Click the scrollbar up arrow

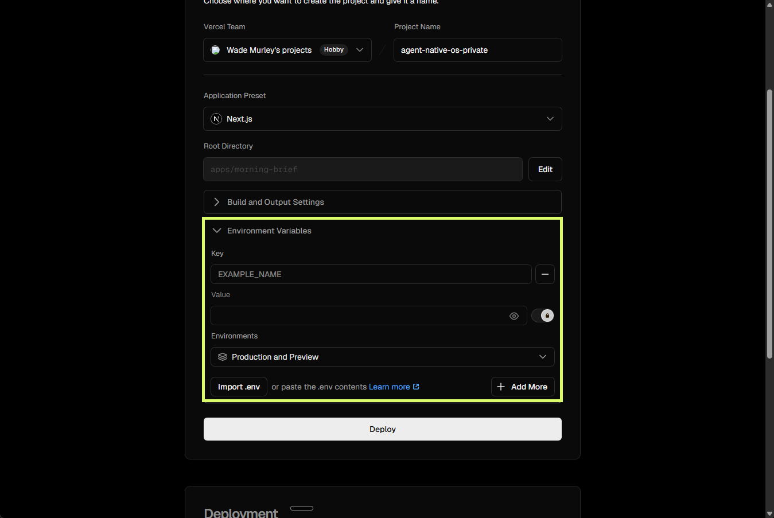coord(770,4)
